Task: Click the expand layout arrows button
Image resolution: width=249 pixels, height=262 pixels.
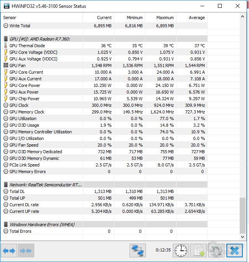Action: [9, 250]
